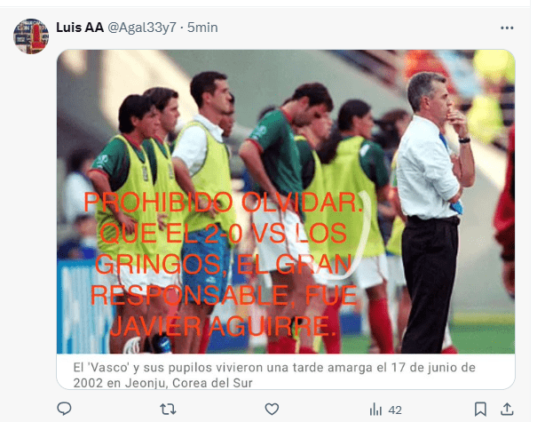Open view analytics via the bar chart icon
This screenshot has height=422, width=537.
pyautogui.click(x=375, y=410)
